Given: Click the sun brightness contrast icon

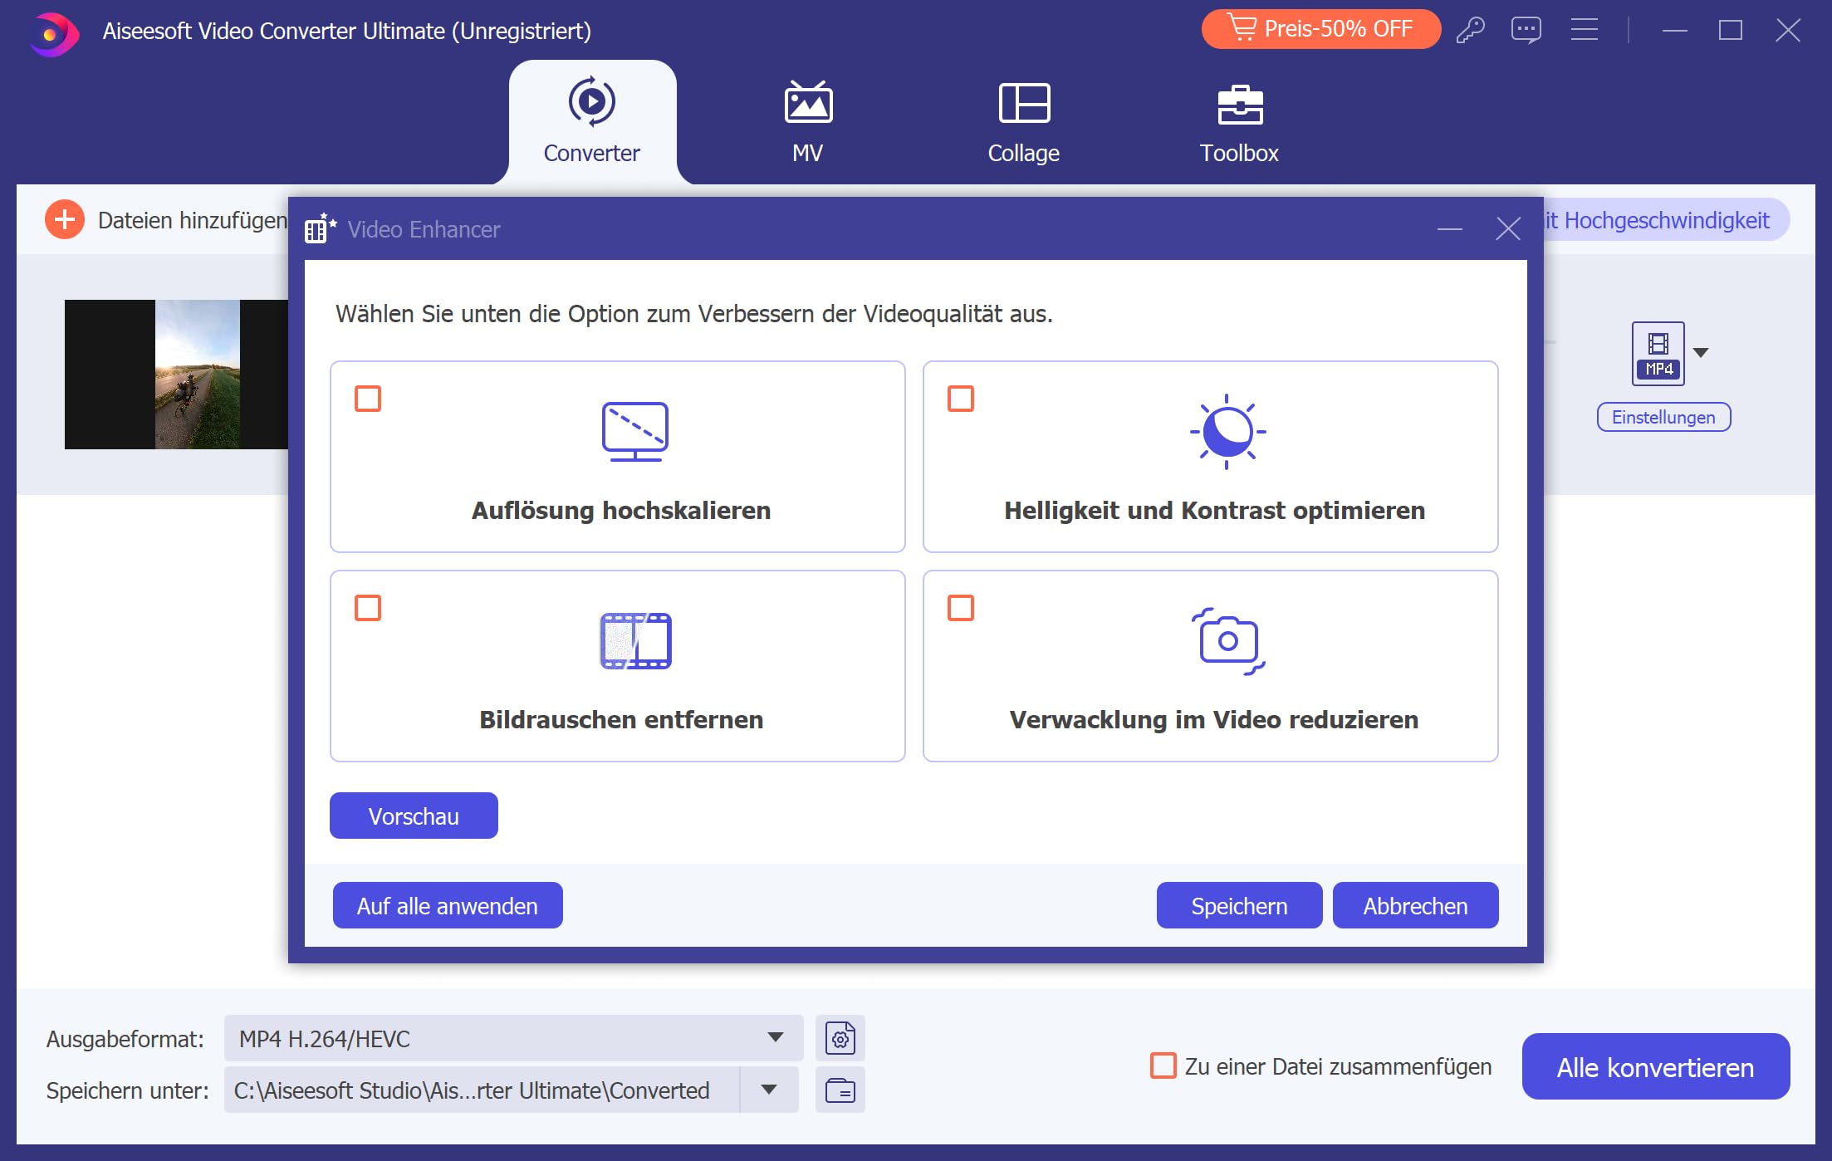Looking at the screenshot, I should pos(1227,432).
